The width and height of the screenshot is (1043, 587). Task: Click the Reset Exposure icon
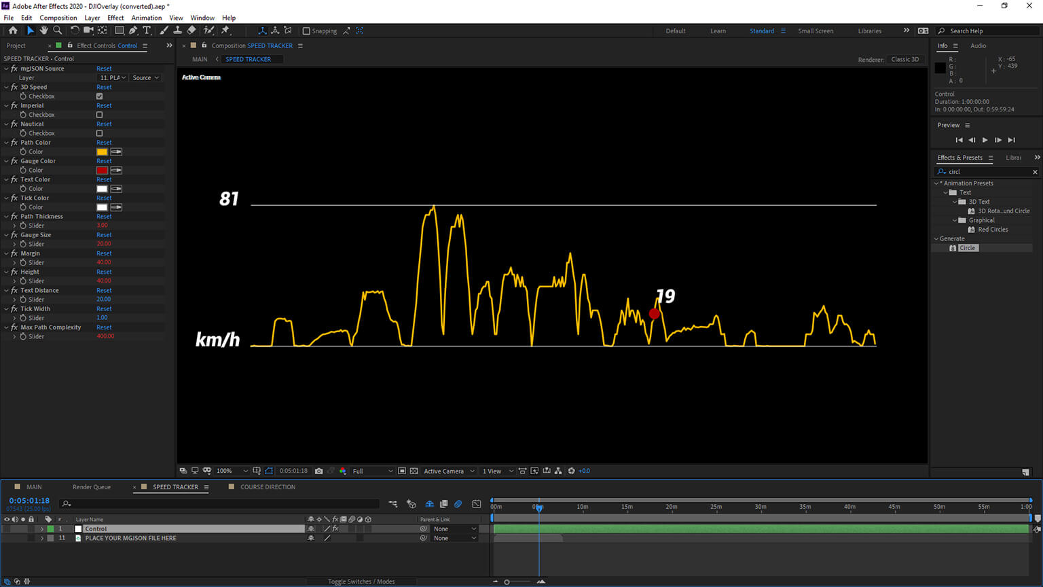click(571, 471)
